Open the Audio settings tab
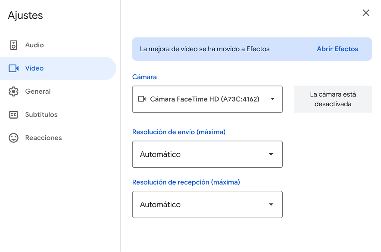The height and width of the screenshot is (252, 381). 58,45
